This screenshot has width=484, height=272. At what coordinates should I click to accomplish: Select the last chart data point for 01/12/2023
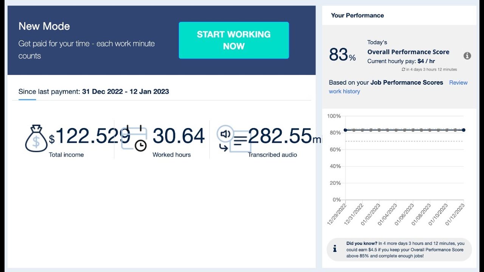[464, 130]
